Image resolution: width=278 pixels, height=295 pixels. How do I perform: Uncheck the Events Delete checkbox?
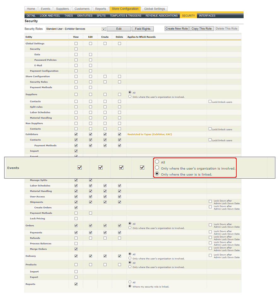(x=142, y=168)
